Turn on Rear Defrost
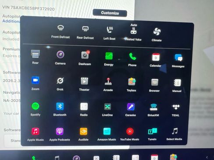 click(85, 32)
